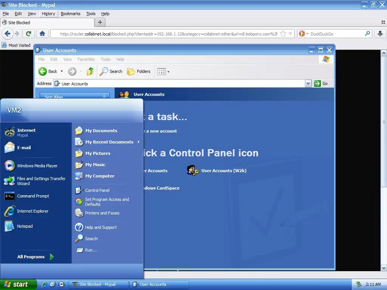
Task: Launch Windows Media Player from the Start menu
Action: point(31,166)
